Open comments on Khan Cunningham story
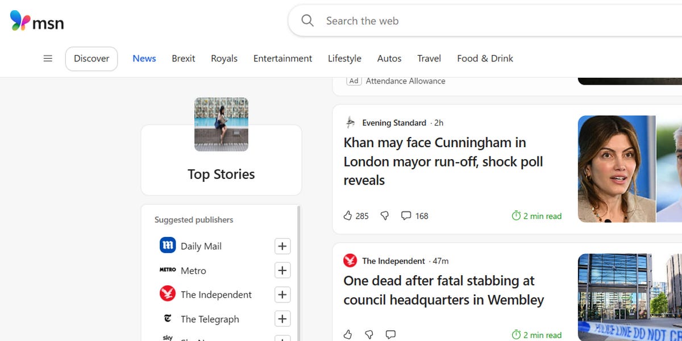 pos(406,216)
